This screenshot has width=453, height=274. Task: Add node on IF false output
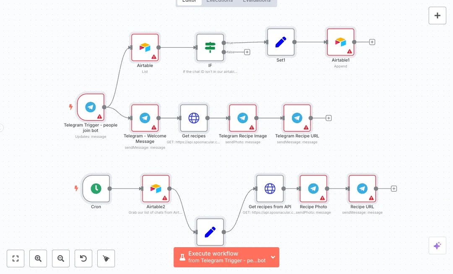pyautogui.click(x=247, y=52)
